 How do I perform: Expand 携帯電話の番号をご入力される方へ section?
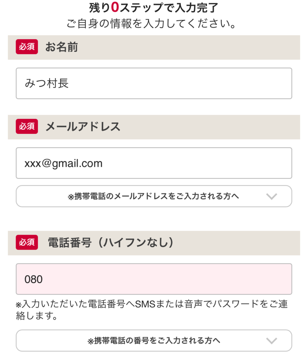click(153, 340)
